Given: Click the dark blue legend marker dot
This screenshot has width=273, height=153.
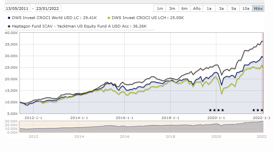Looking at the screenshot, I should (8, 18).
